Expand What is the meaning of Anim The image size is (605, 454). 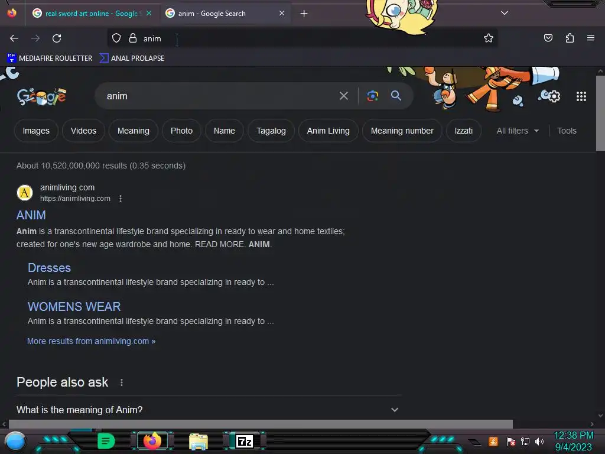click(207, 410)
